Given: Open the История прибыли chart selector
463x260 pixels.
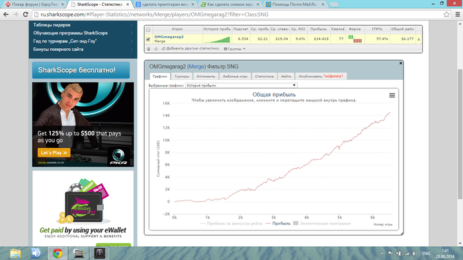Looking at the screenshot, I should pyautogui.click(x=241, y=85).
